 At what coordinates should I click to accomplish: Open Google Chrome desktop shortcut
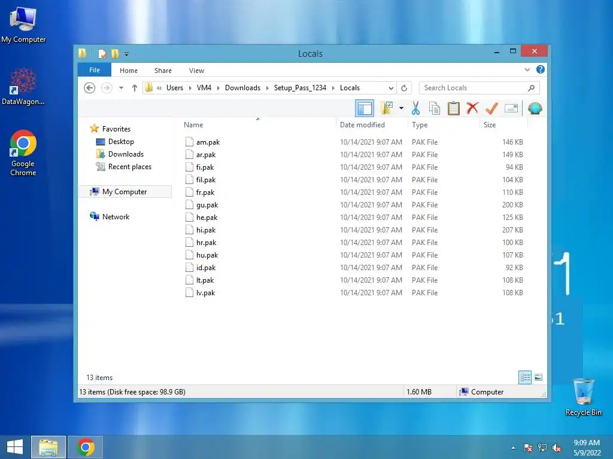pos(23,152)
